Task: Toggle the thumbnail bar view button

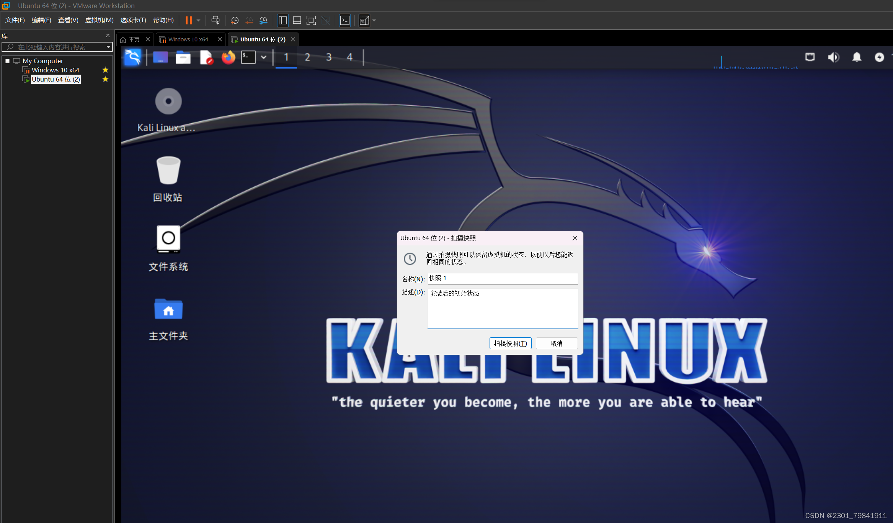Action: [297, 20]
